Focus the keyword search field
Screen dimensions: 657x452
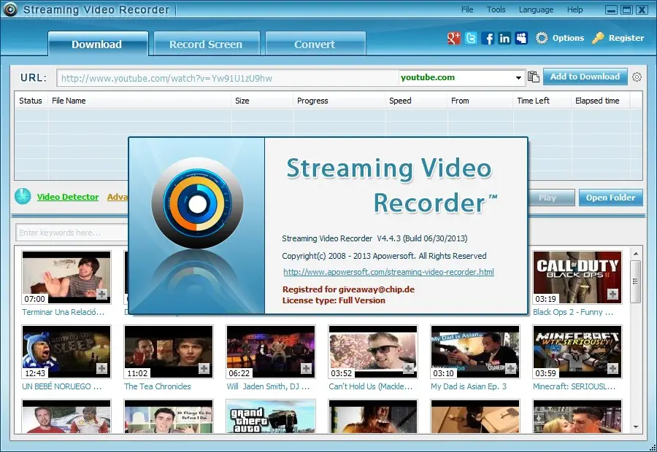pyautogui.click(x=72, y=233)
